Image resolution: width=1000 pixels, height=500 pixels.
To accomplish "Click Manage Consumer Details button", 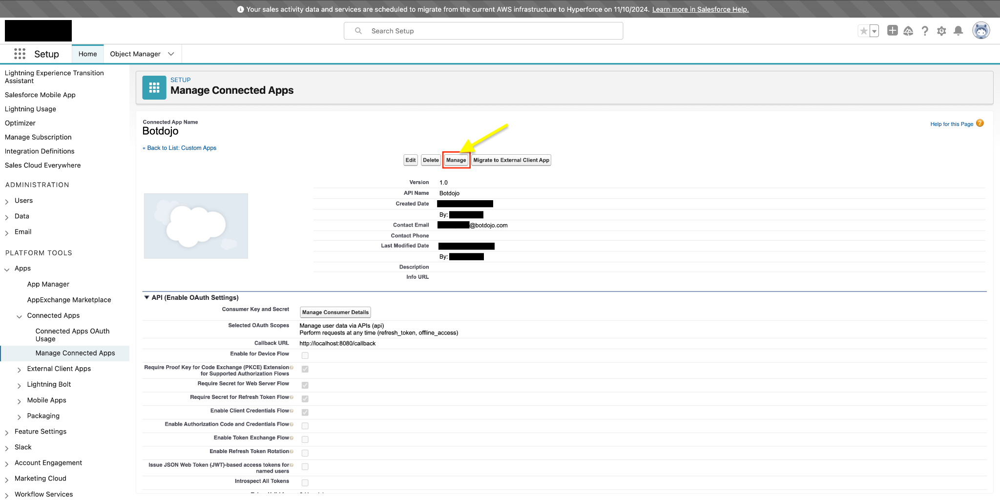I will click(x=335, y=312).
